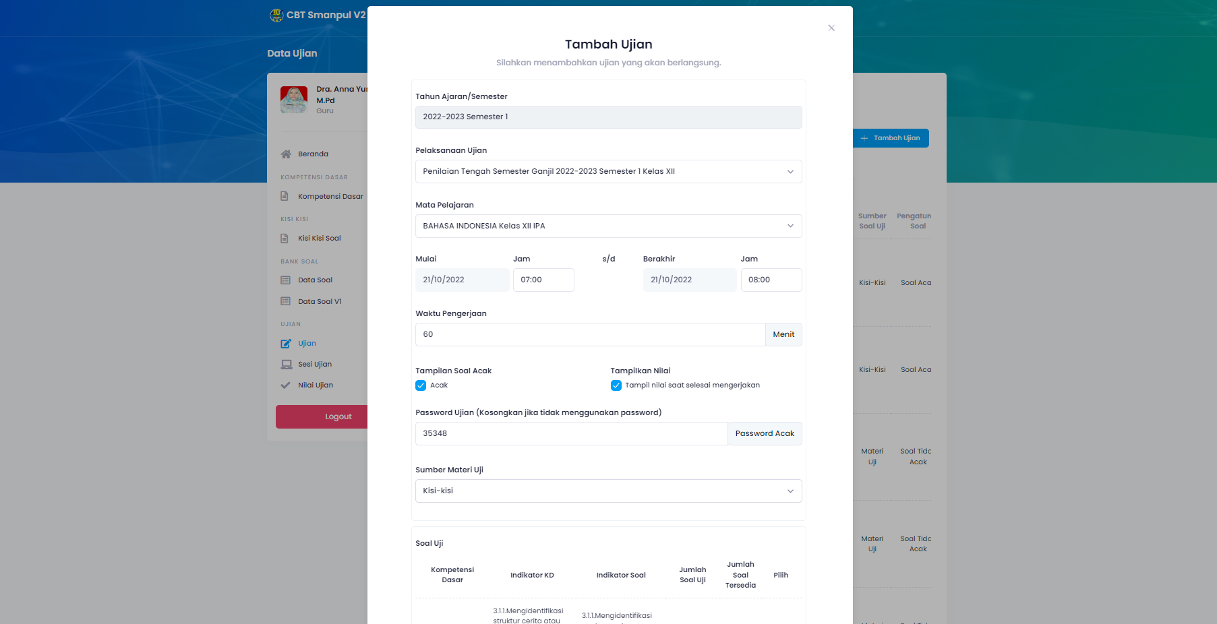1217x624 pixels.
Task: Click the Sesi Ujian laptop icon
Action: (286, 365)
